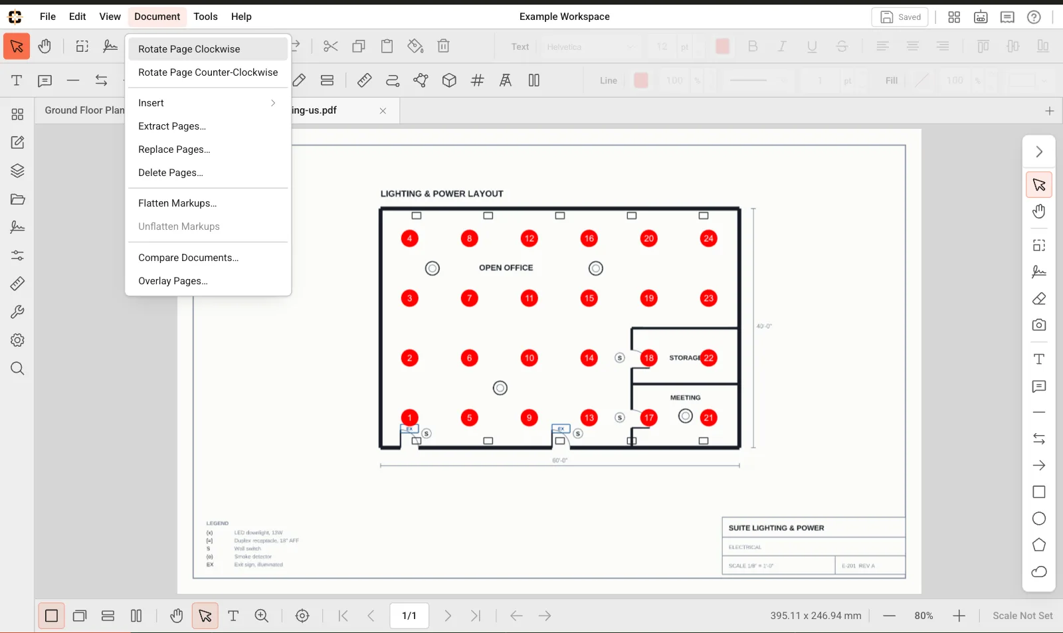Jump to last page button
The width and height of the screenshot is (1063, 633).
(476, 616)
